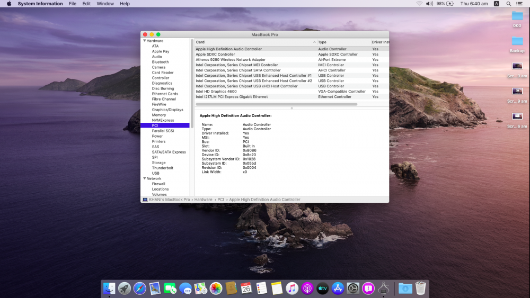This screenshot has width=530, height=298.
Task: Open Photos app in the dock
Action: click(216, 288)
